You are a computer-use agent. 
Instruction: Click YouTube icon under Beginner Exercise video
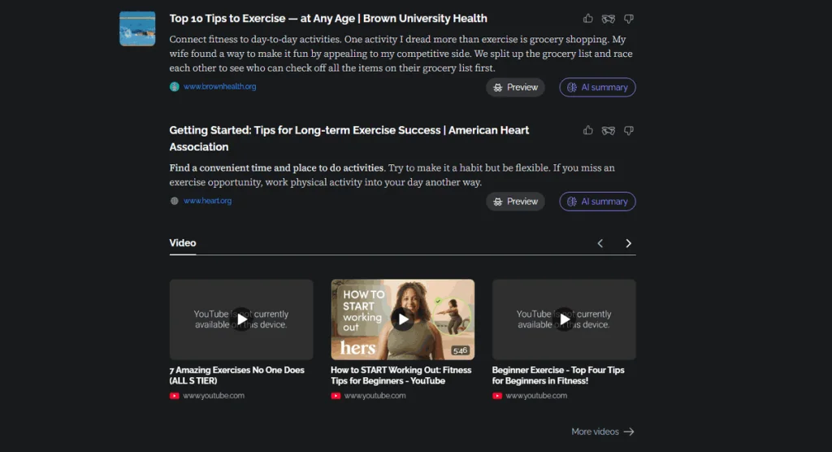point(496,396)
